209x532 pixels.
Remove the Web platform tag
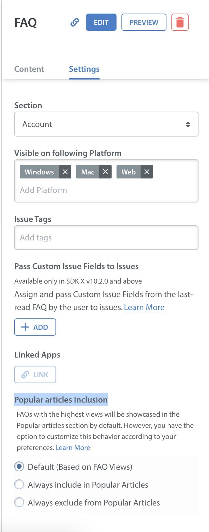(147, 172)
